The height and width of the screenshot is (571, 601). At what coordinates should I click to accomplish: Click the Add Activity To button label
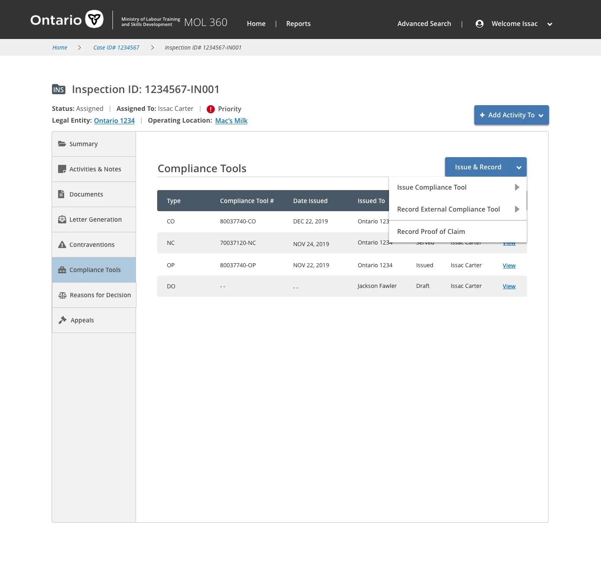pos(511,115)
